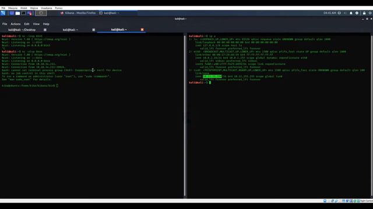This screenshot has width=373, height=209.
Task: Open the VirtualBox Plik menu
Action: [3, 8]
